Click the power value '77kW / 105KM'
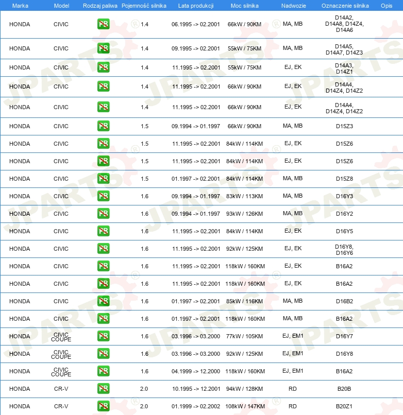Screen dimensions: 403x415 pyautogui.click(x=244, y=336)
